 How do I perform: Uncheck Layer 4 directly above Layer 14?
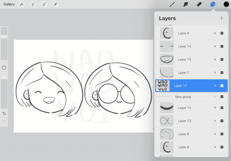[x=222, y=33]
